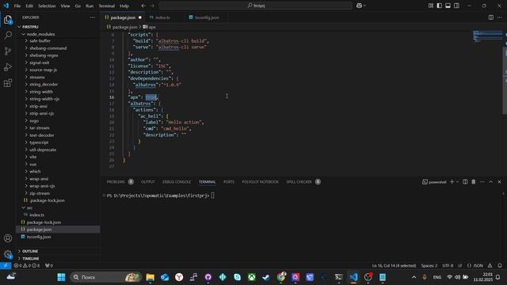507x285 pixels.
Task: Open Source Control view in activity bar
Action: [8, 51]
